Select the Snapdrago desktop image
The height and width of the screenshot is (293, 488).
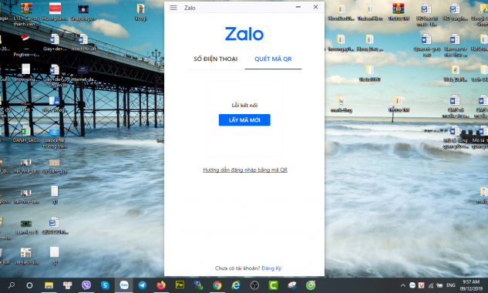click(83, 12)
